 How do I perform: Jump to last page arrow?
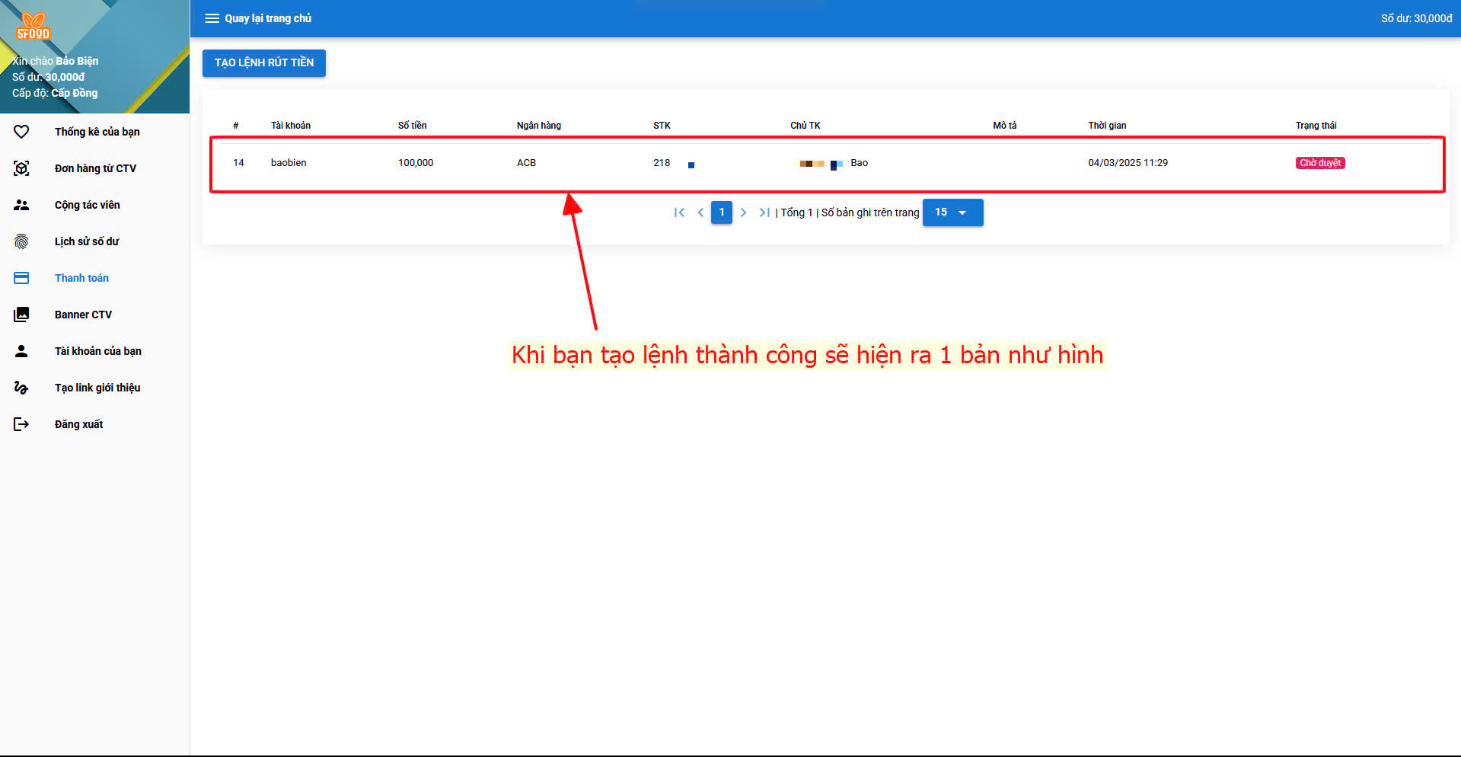(764, 212)
